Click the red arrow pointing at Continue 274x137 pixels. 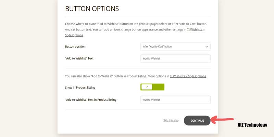[x=224, y=120]
